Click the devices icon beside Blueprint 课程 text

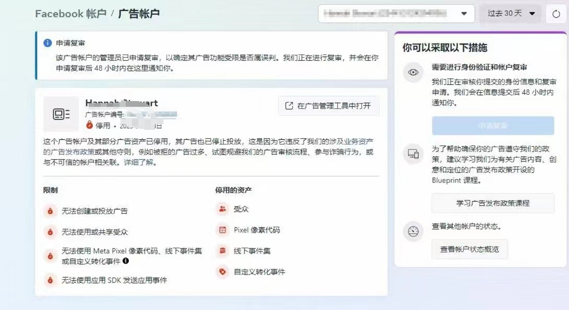coord(413,154)
